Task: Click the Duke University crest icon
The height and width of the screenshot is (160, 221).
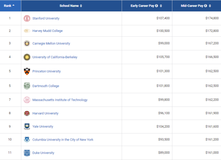Action: (27, 153)
